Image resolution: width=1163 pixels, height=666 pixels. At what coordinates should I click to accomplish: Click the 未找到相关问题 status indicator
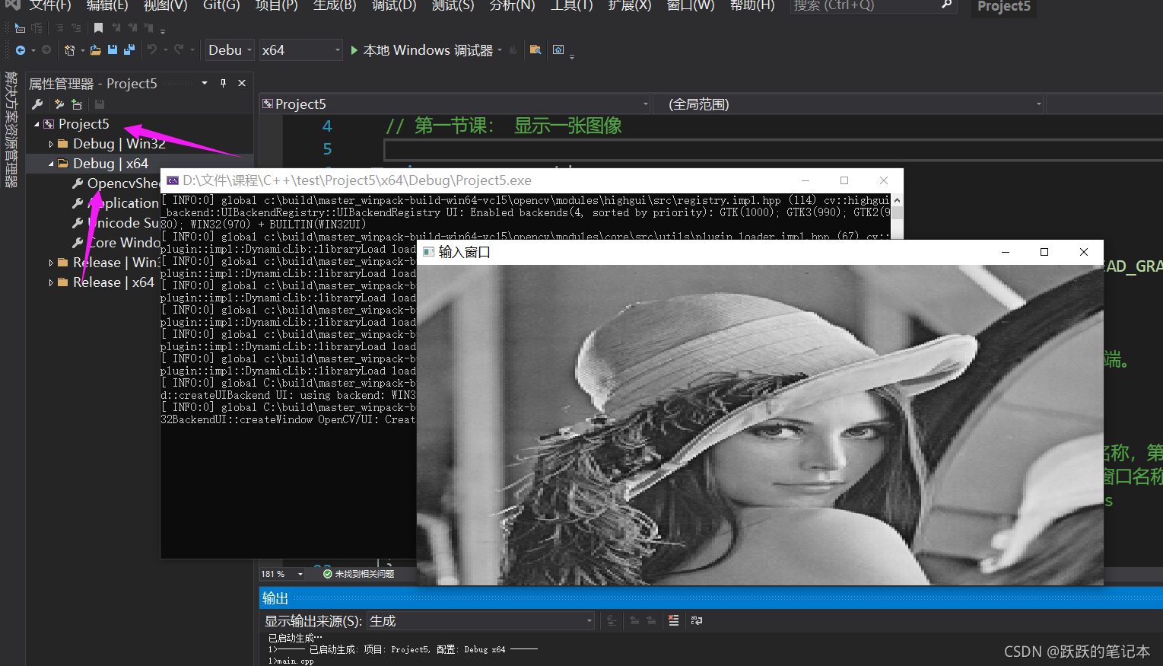358,574
